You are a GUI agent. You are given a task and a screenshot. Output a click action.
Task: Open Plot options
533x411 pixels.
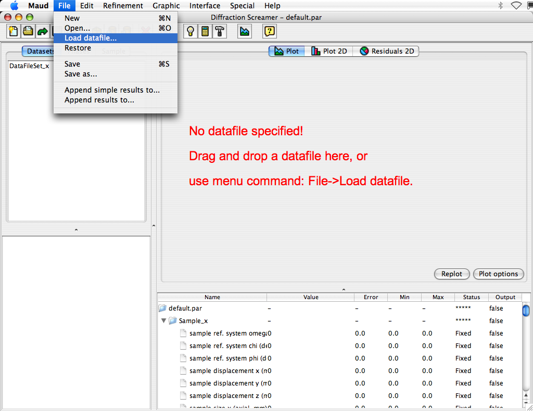(x=498, y=274)
